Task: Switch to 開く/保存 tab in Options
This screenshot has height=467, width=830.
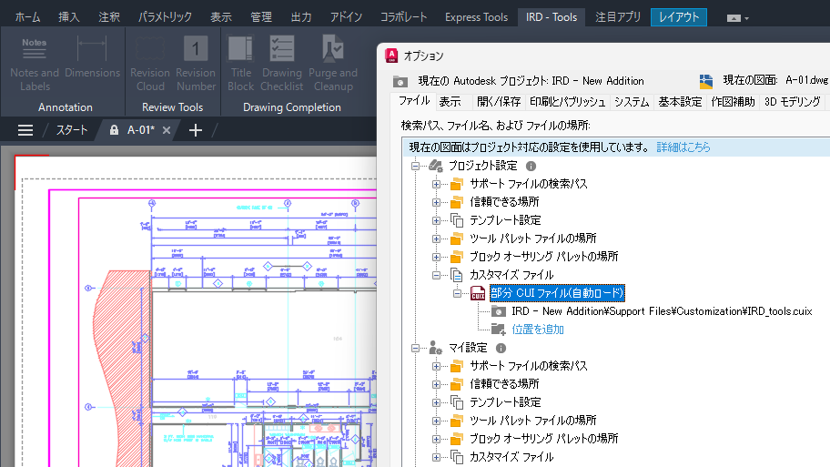Action: 499,102
